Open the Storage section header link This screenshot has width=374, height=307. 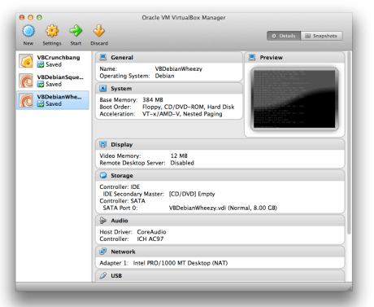click(122, 176)
